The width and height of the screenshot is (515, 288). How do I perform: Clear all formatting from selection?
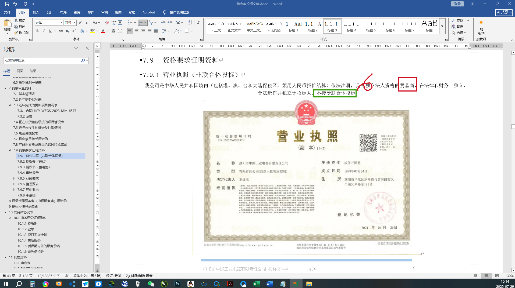(x=107, y=23)
